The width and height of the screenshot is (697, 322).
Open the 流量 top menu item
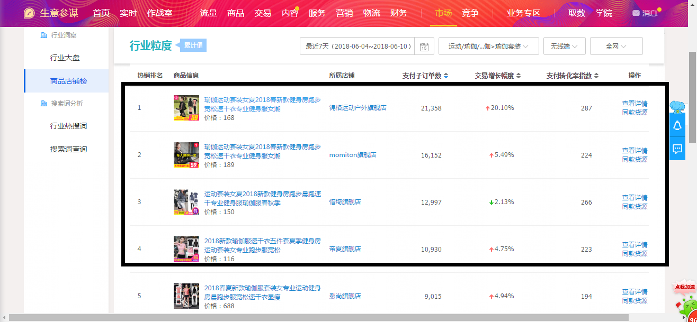point(209,13)
